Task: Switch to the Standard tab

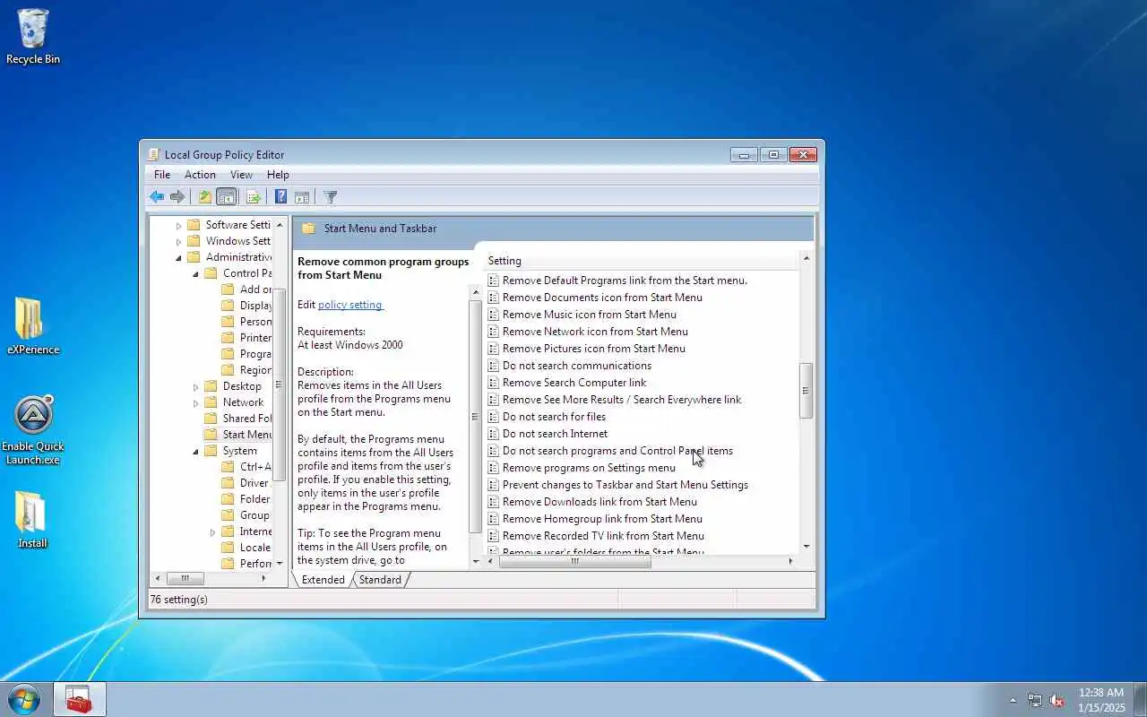Action: [x=380, y=580]
